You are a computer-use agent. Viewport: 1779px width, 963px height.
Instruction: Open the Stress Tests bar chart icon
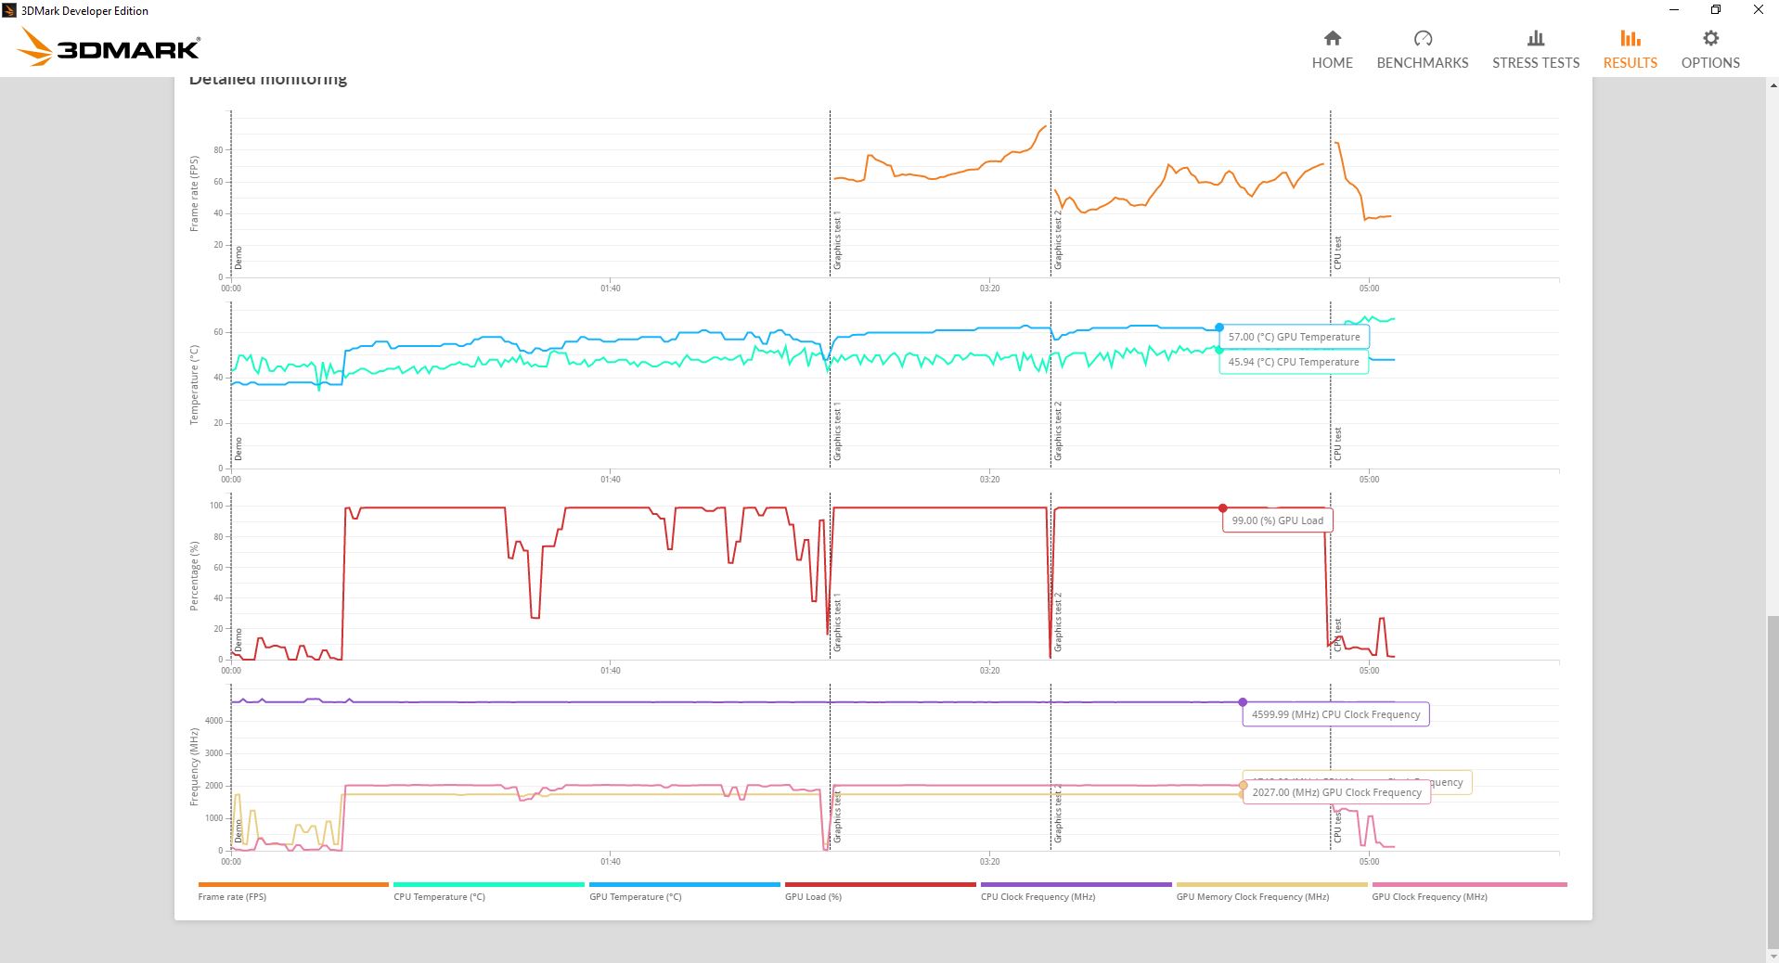tap(1535, 38)
